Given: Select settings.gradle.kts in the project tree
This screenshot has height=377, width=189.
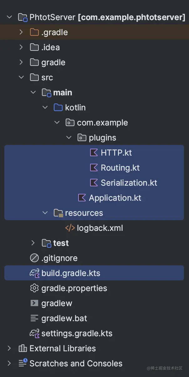Looking at the screenshot, I should pos(77,333).
